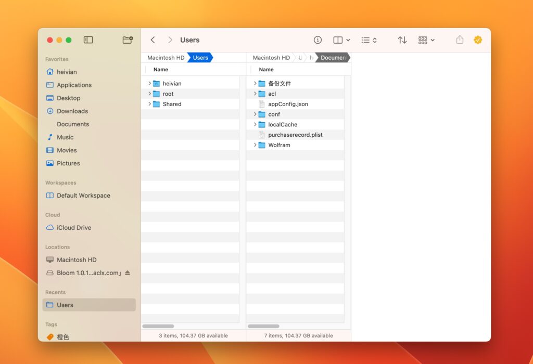Viewport: 533px width, 364px height.
Task: Expand the Wolfram folder
Action: click(x=255, y=145)
